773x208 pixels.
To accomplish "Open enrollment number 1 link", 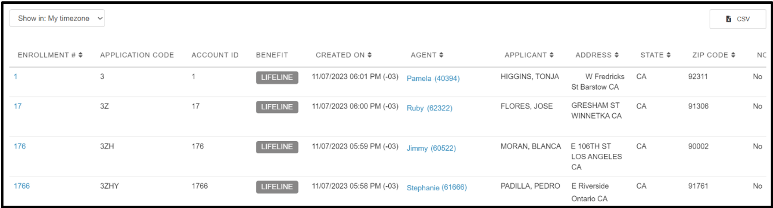I will click(16, 77).
